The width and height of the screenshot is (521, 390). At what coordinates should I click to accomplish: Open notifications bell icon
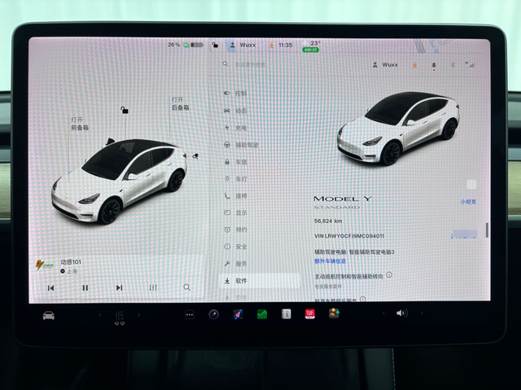434,65
